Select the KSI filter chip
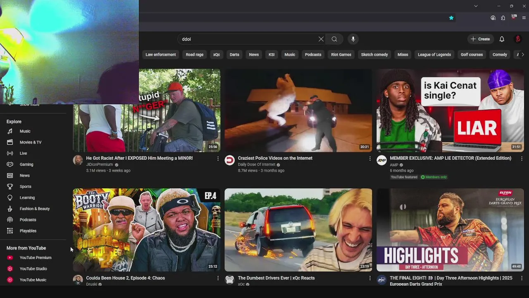Image resolution: width=529 pixels, height=298 pixels. click(x=272, y=55)
